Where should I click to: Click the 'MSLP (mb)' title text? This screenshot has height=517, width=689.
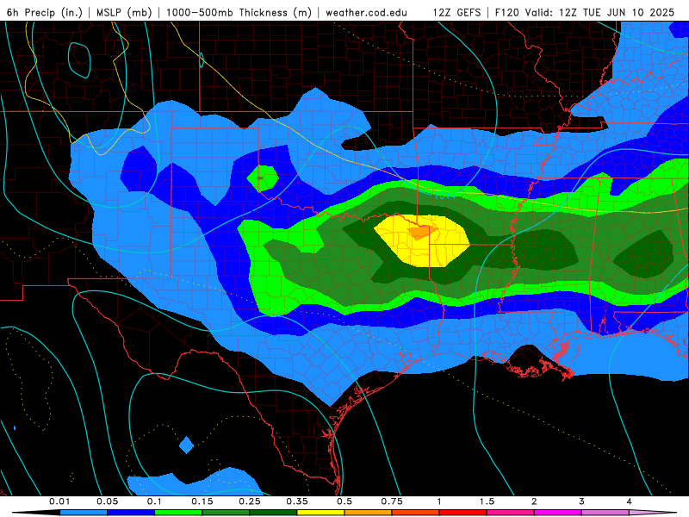point(124,12)
